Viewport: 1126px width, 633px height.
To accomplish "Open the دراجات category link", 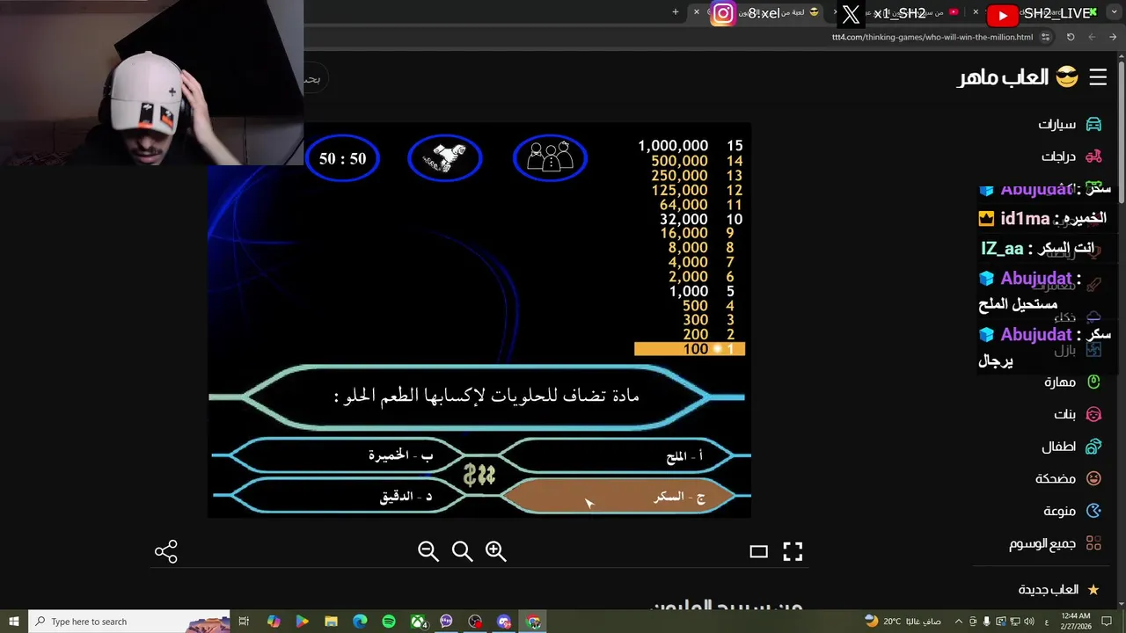I will (1058, 156).
